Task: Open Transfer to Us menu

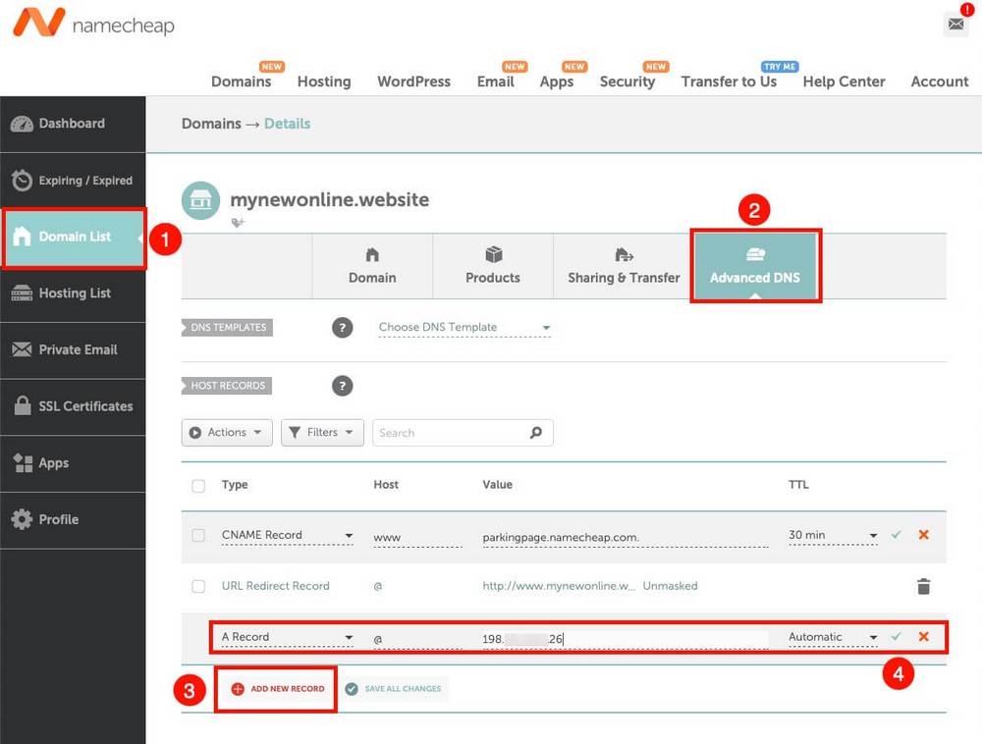Action: pos(729,81)
